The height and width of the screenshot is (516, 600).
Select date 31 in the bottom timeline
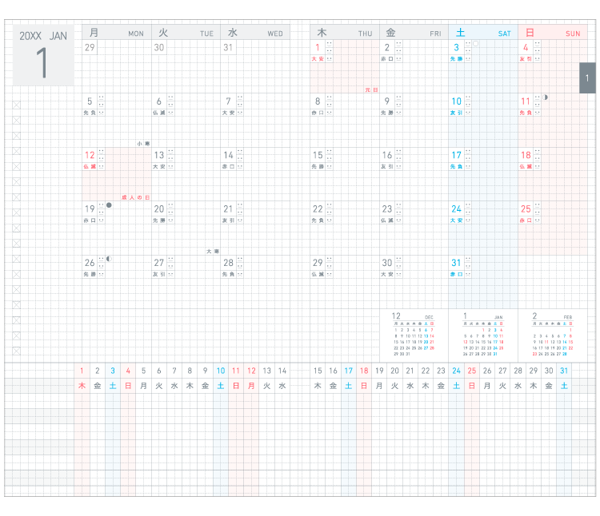[564, 371]
